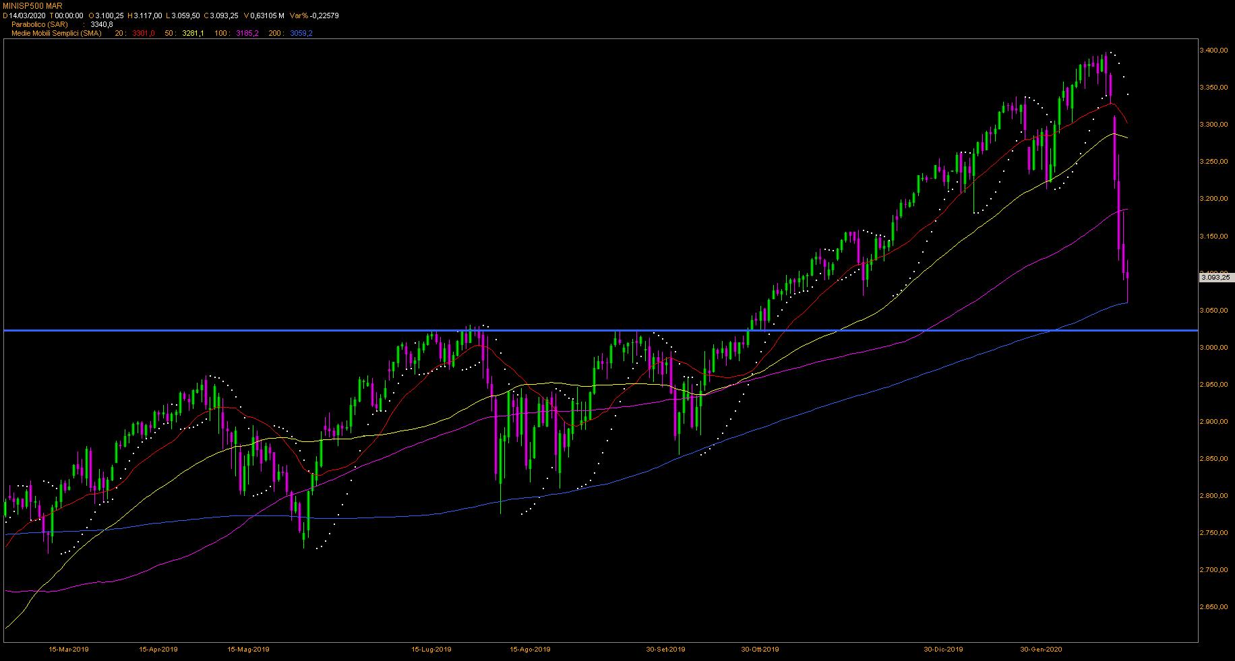Click the 15-Mag-2019 date axis label

249,650
